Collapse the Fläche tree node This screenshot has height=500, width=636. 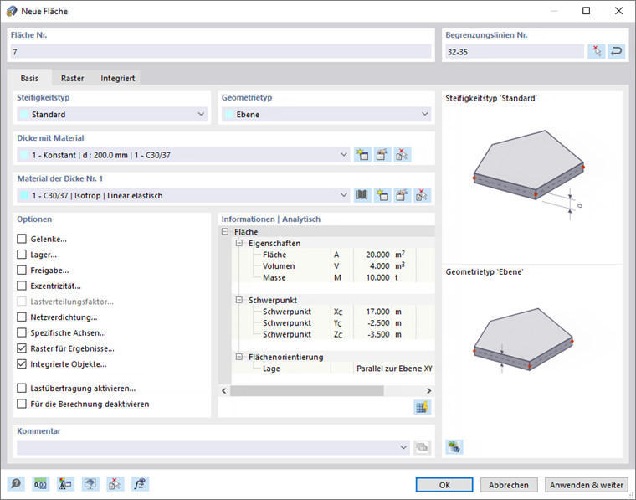click(x=225, y=232)
